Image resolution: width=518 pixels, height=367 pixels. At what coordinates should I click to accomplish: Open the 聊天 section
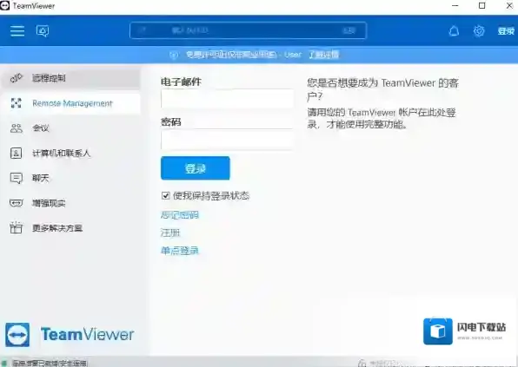(70, 178)
